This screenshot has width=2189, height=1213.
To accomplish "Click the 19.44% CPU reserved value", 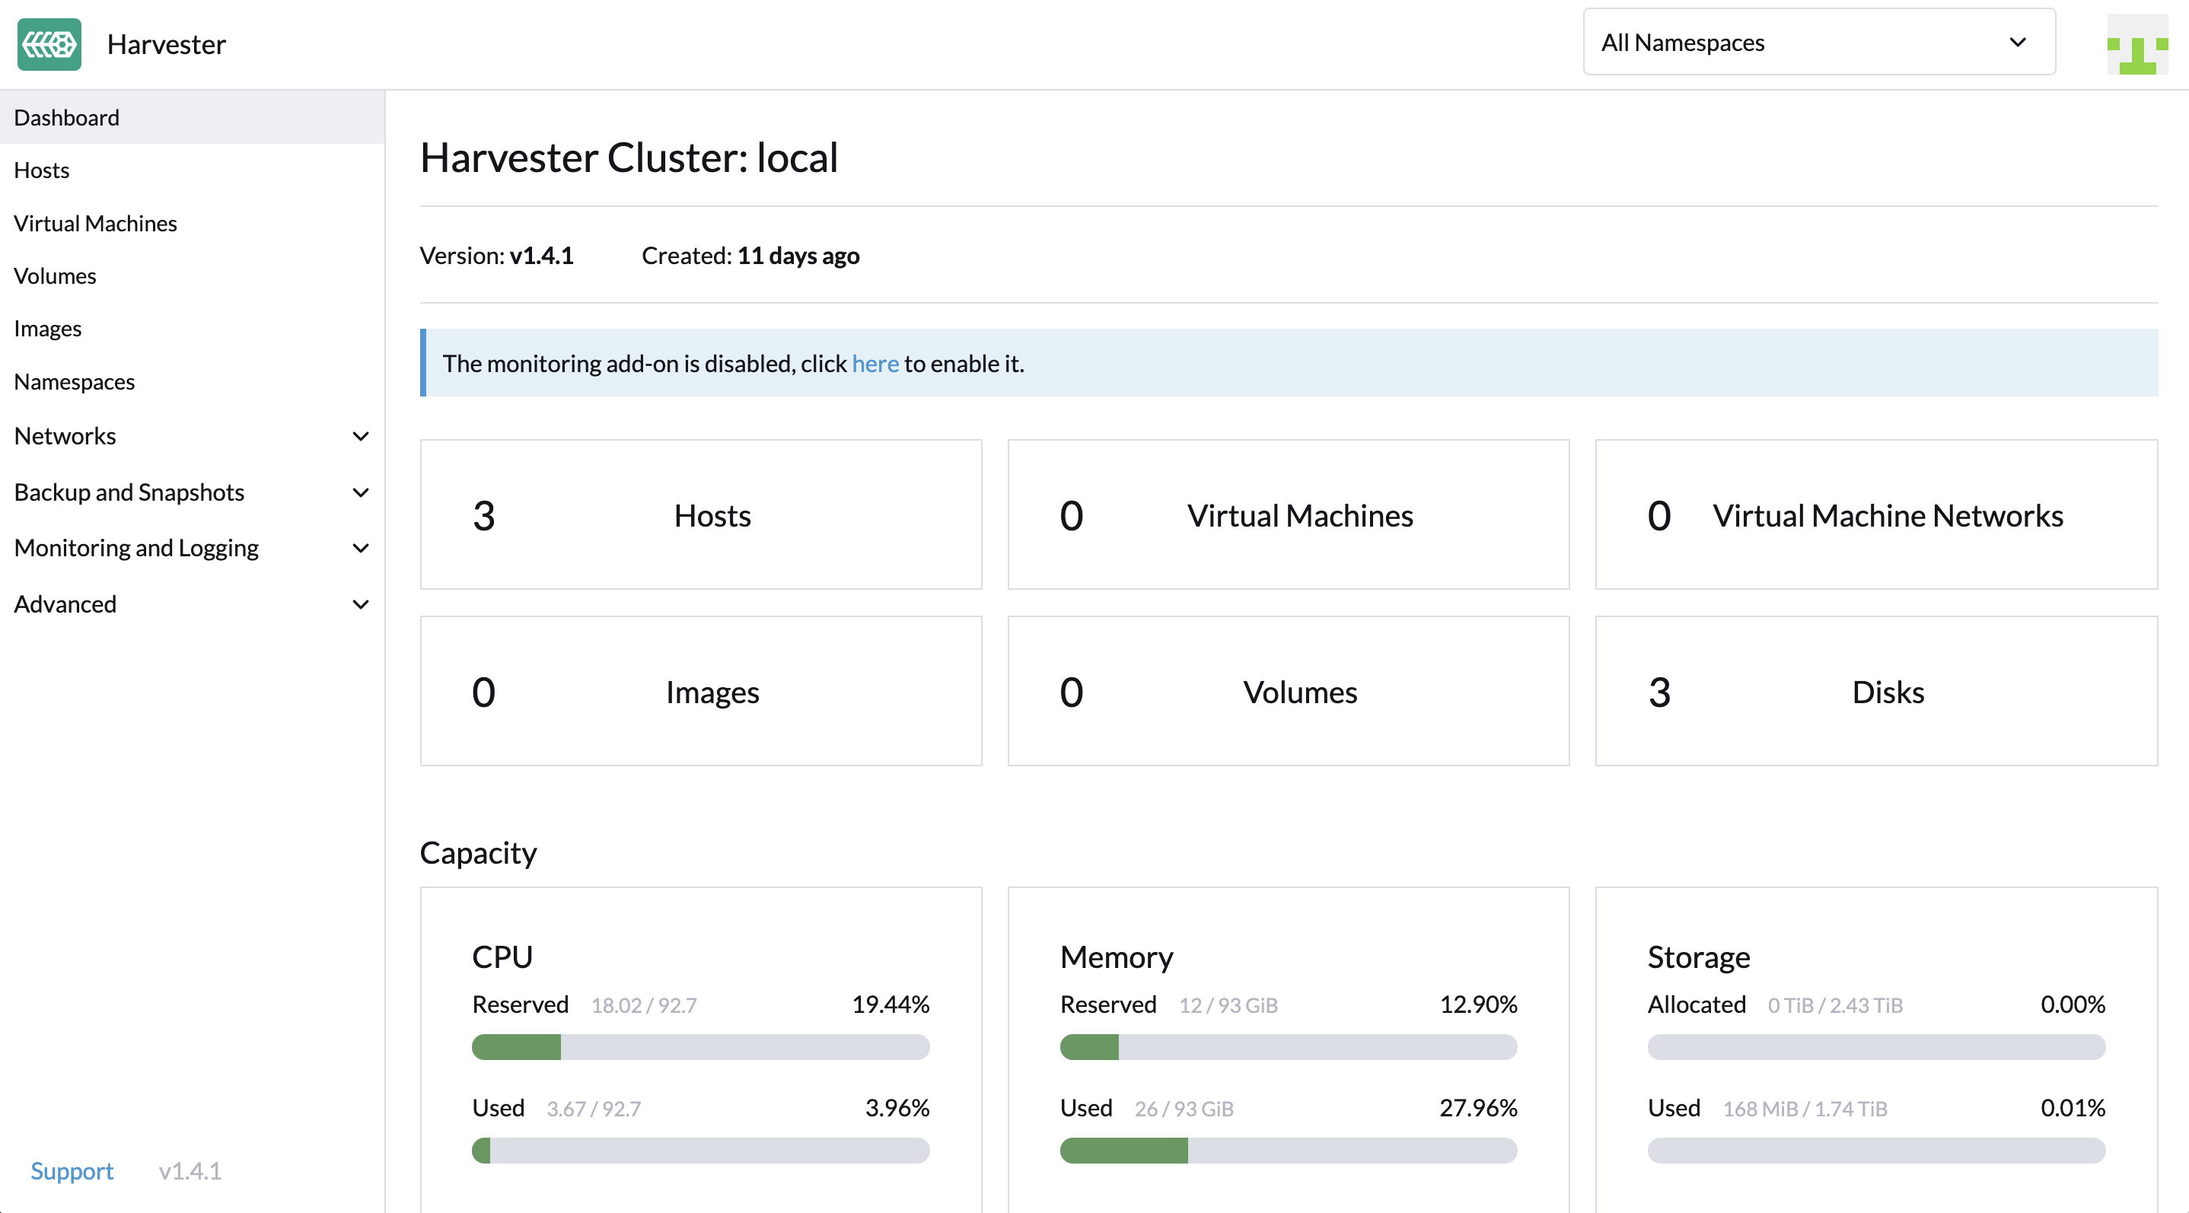I will [x=891, y=1005].
